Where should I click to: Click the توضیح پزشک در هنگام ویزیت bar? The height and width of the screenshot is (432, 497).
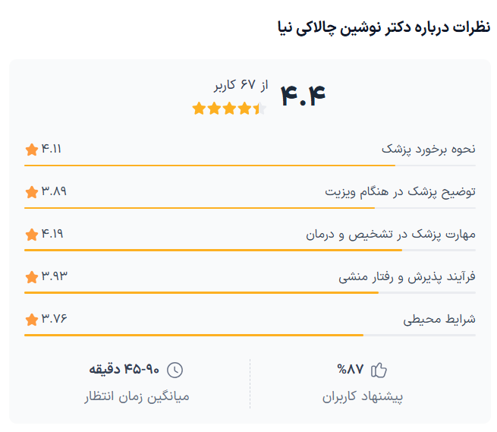pyautogui.click(x=250, y=207)
